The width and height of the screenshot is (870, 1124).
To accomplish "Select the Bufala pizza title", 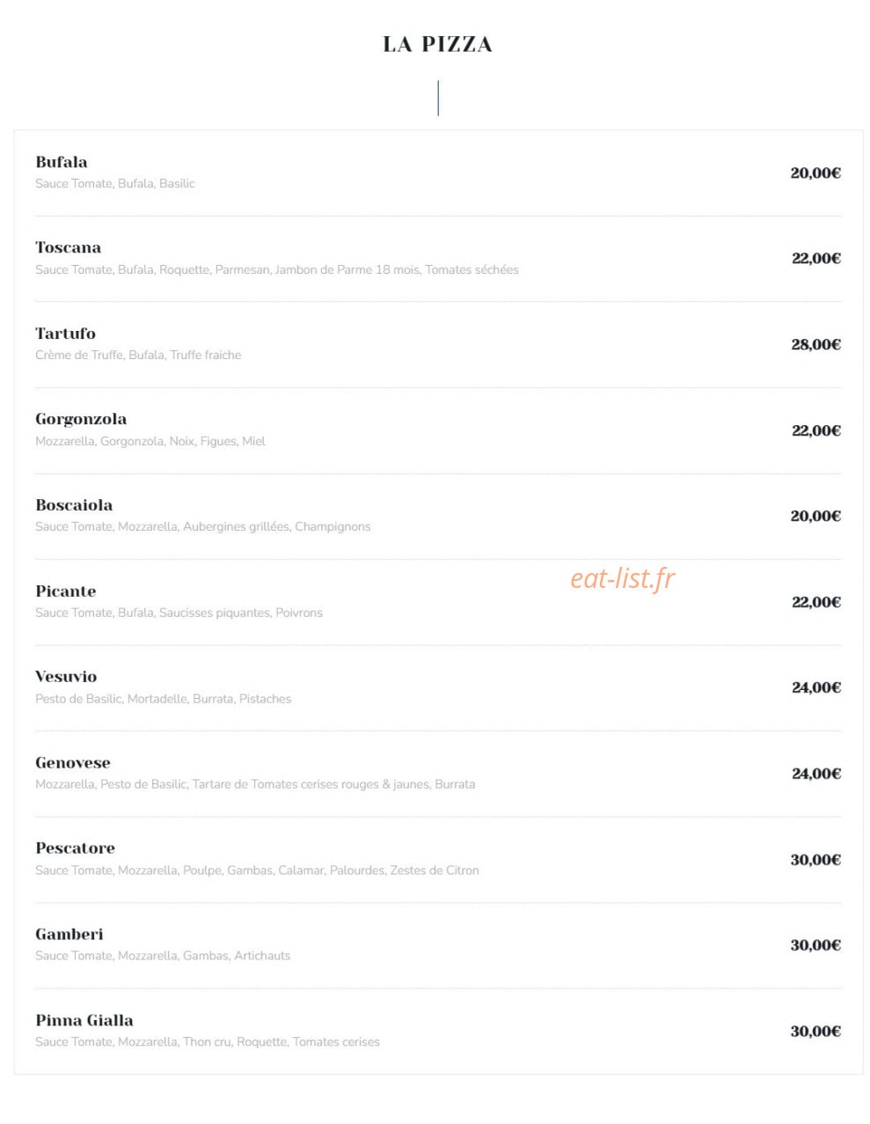I will 62,162.
